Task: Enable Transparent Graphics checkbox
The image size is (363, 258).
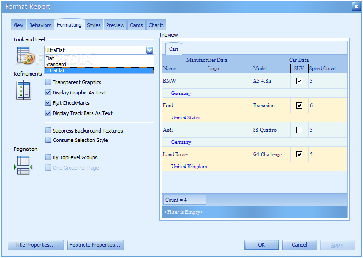Action: [x=48, y=82]
